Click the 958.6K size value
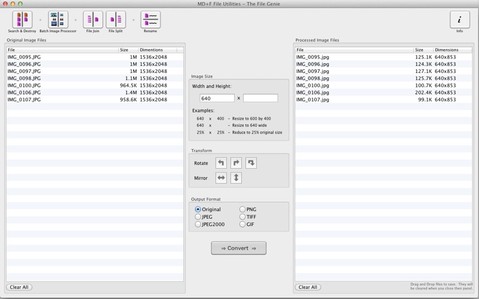The height and width of the screenshot is (299, 479). pyautogui.click(x=128, y=99)
